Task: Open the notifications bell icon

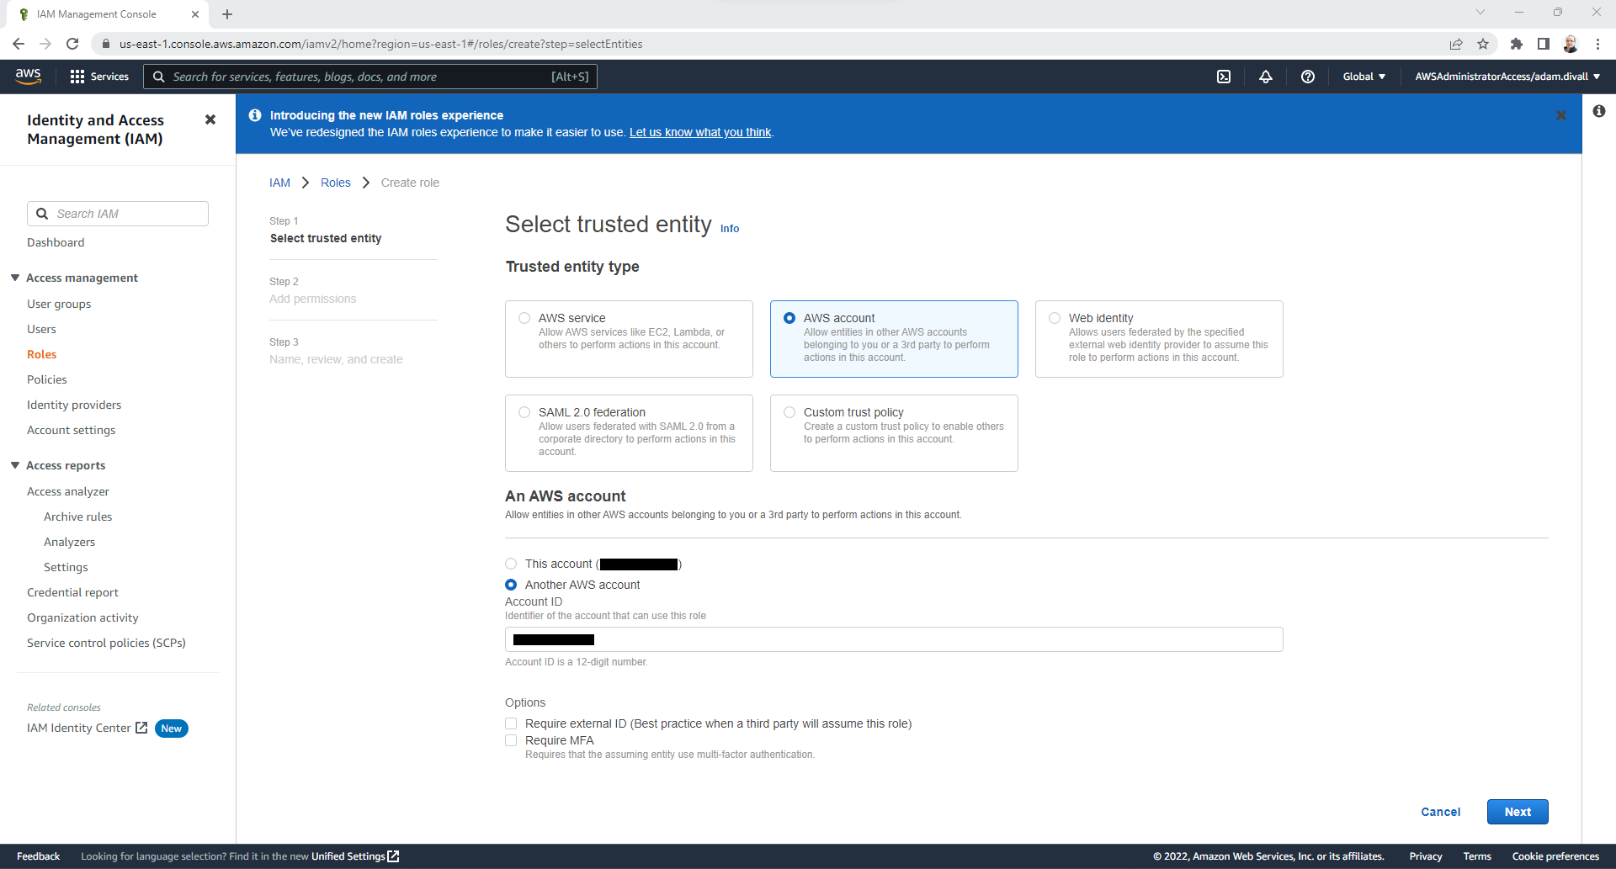Action: click(x=1266, y=77)
